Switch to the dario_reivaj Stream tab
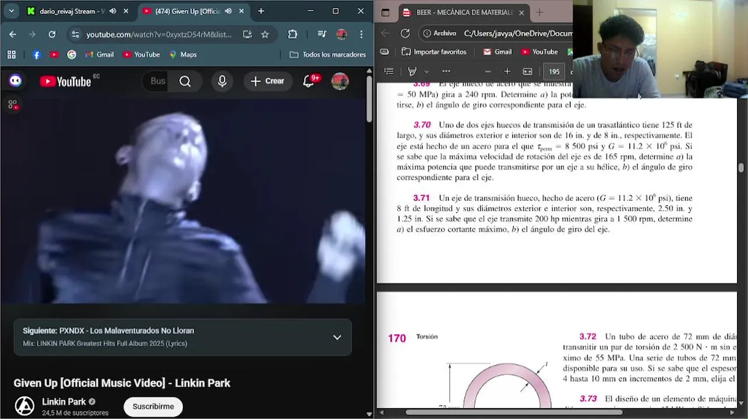The image size is (748, 419). pyautogui.click(x=71, y=11)
